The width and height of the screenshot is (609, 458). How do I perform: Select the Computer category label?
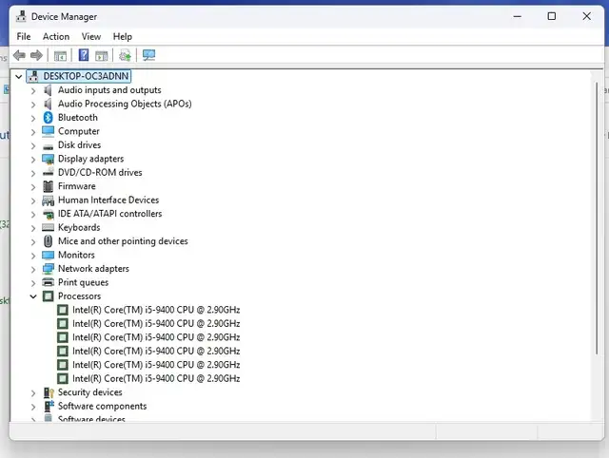pyautogui.click(x=79, y=131)
